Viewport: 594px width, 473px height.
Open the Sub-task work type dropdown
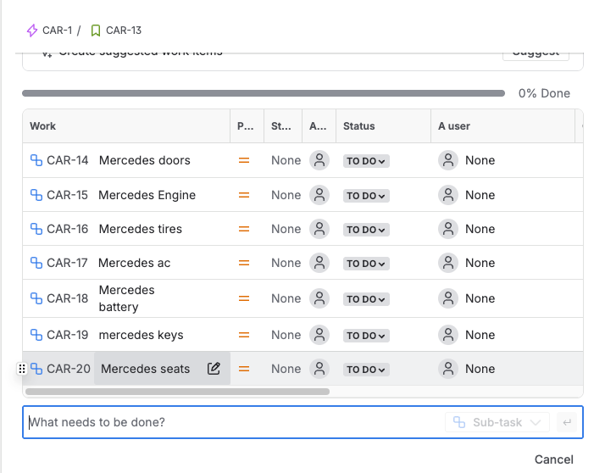[x=497, y=422]
